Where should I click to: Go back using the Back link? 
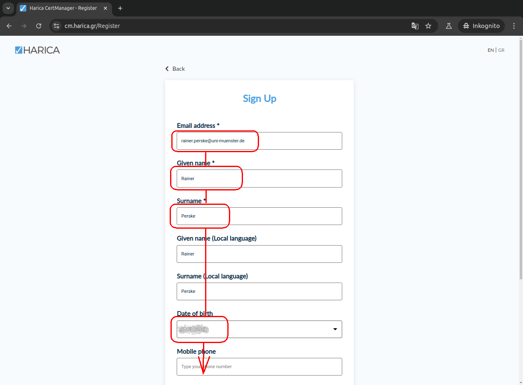[175, 69]
